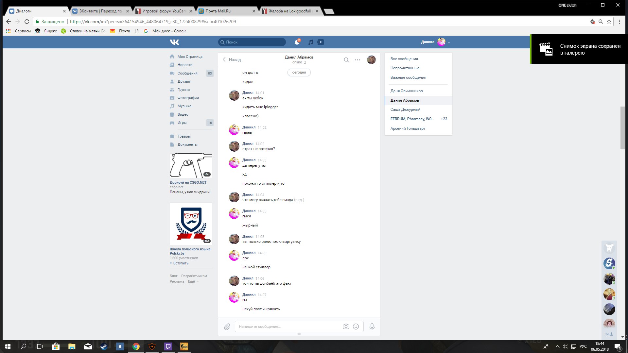628x353 pixels.
Task: Attach a file with the paperclip icon
Action: coord(227,327)
